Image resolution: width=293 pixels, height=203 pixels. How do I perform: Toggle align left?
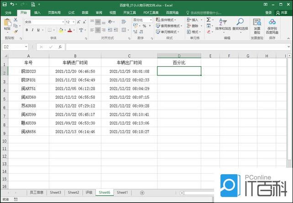pos(92,30)
